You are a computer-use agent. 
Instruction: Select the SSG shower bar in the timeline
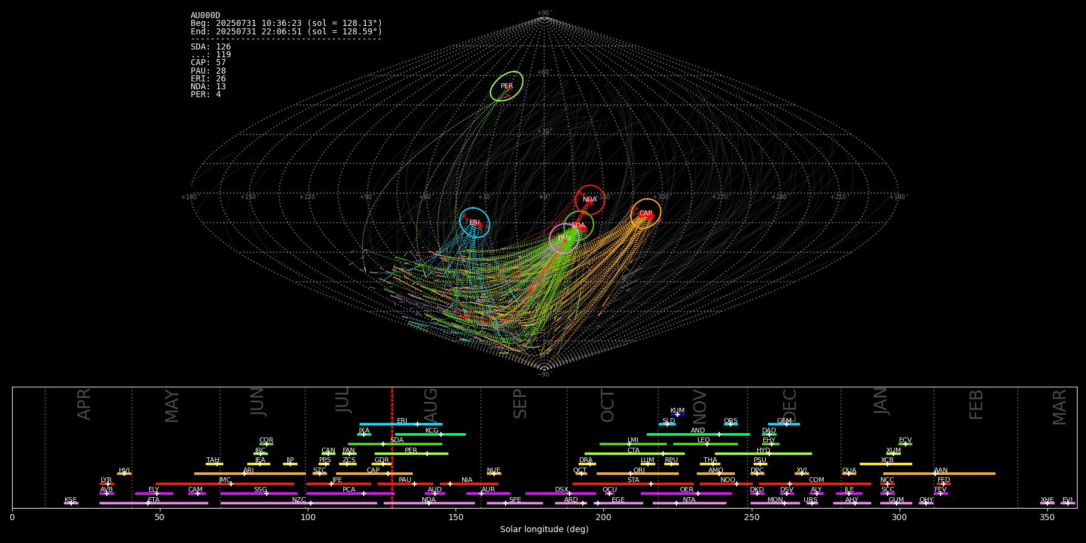(x=259, y=494)
